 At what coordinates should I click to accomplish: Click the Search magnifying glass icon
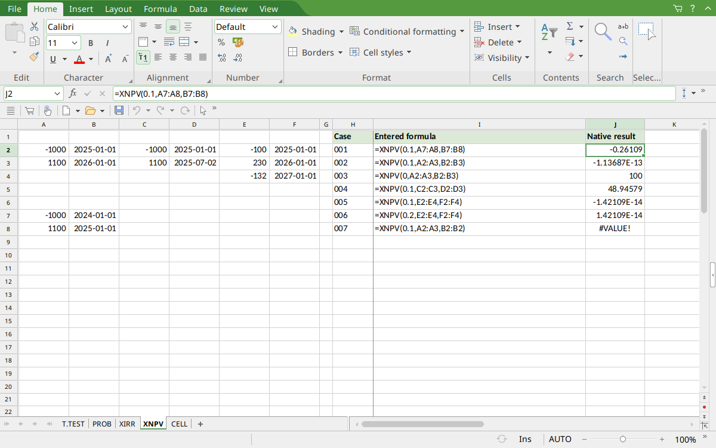603,32
